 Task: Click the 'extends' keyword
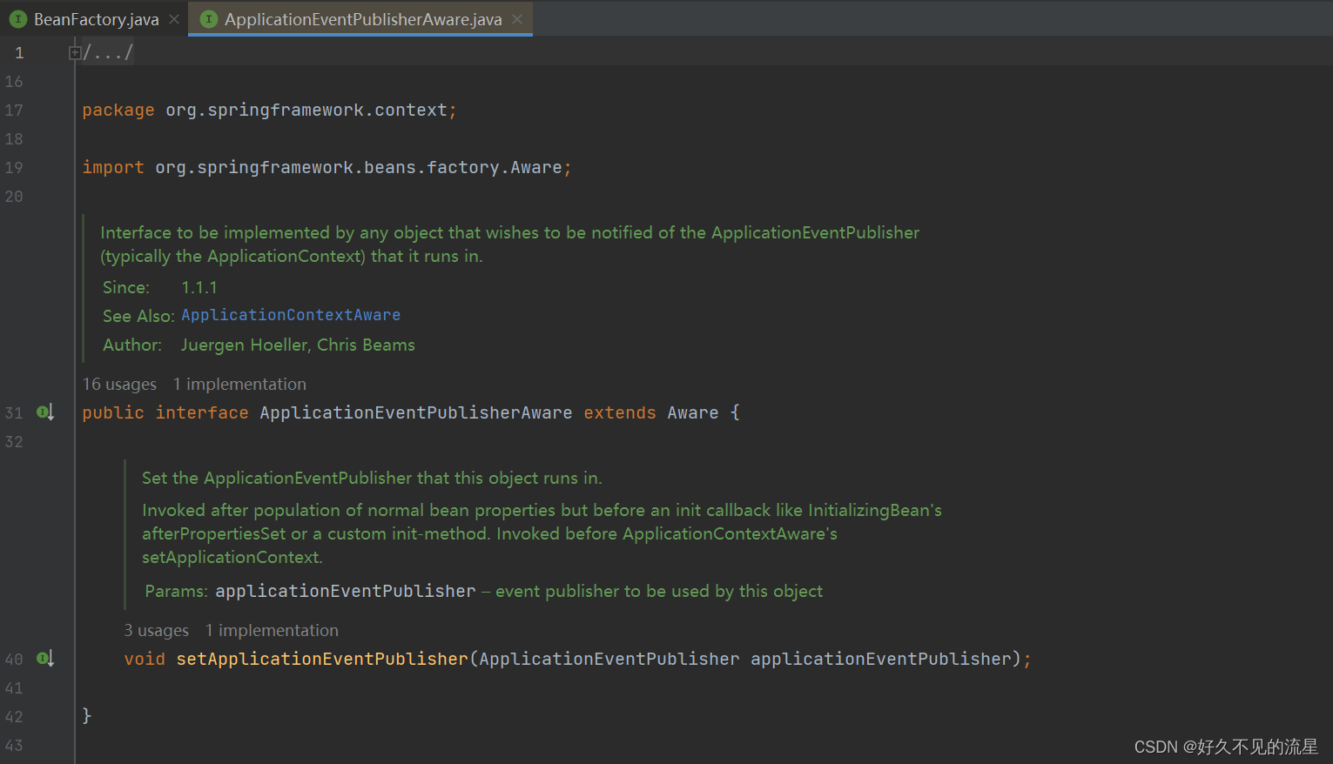(620, 412)
